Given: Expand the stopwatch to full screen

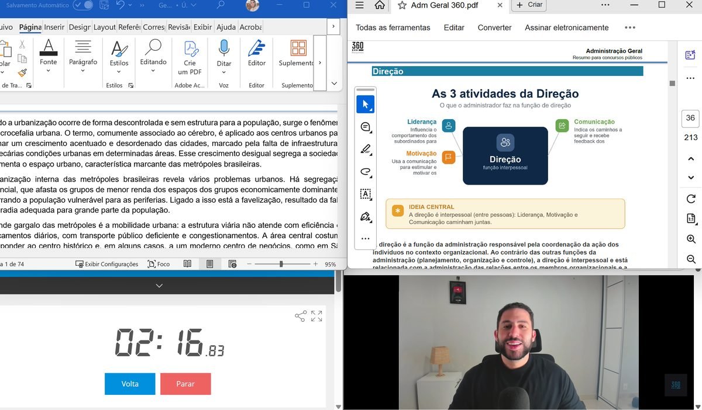Looking at the screenshot, I should coord(316,316).
